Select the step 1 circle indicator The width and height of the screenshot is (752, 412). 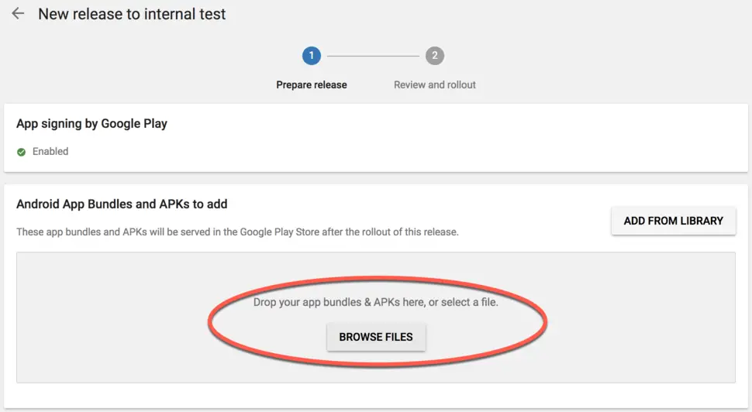[311, 56]
